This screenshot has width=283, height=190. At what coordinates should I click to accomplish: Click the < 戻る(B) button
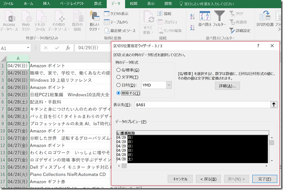coord(208,179)
